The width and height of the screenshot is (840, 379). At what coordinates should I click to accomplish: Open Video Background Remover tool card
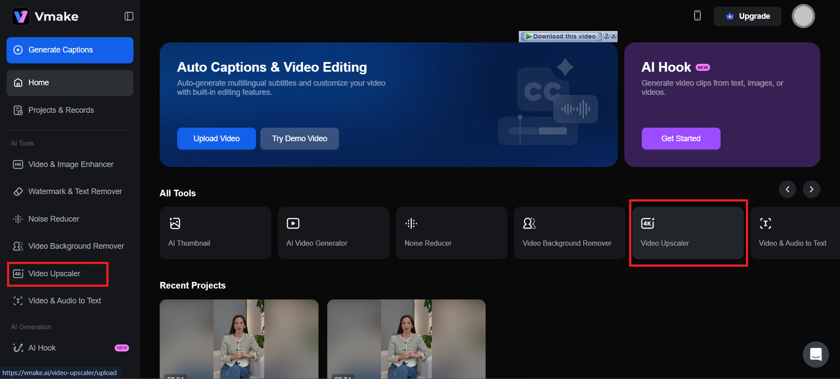tap(569, 233)
